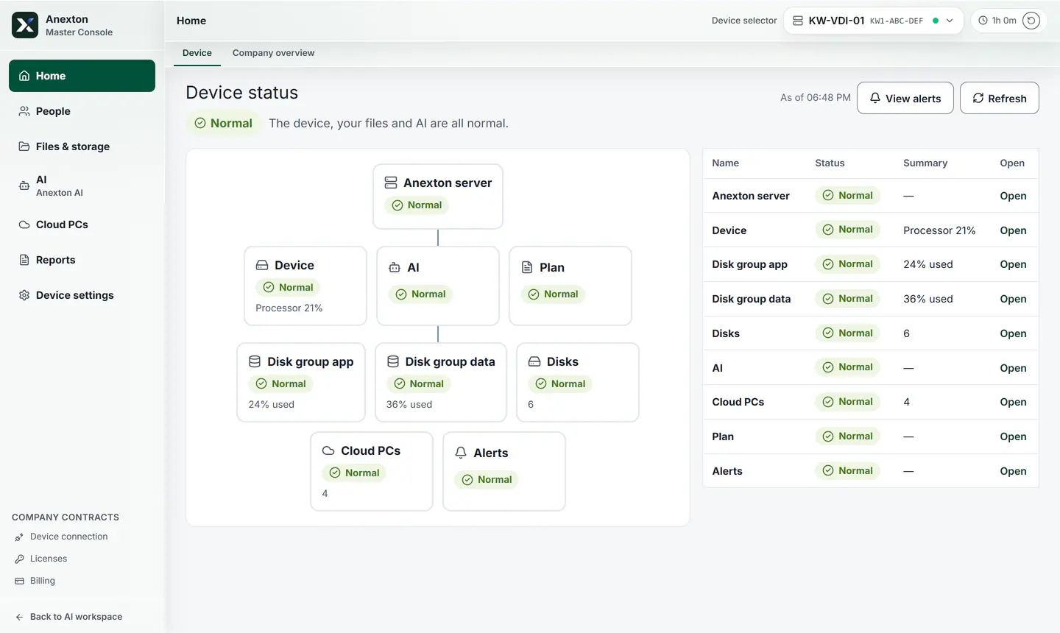Click the server icon in the device selector
Screen dimensions: 1060x633
pyautogui.click(x=798, y=21)
